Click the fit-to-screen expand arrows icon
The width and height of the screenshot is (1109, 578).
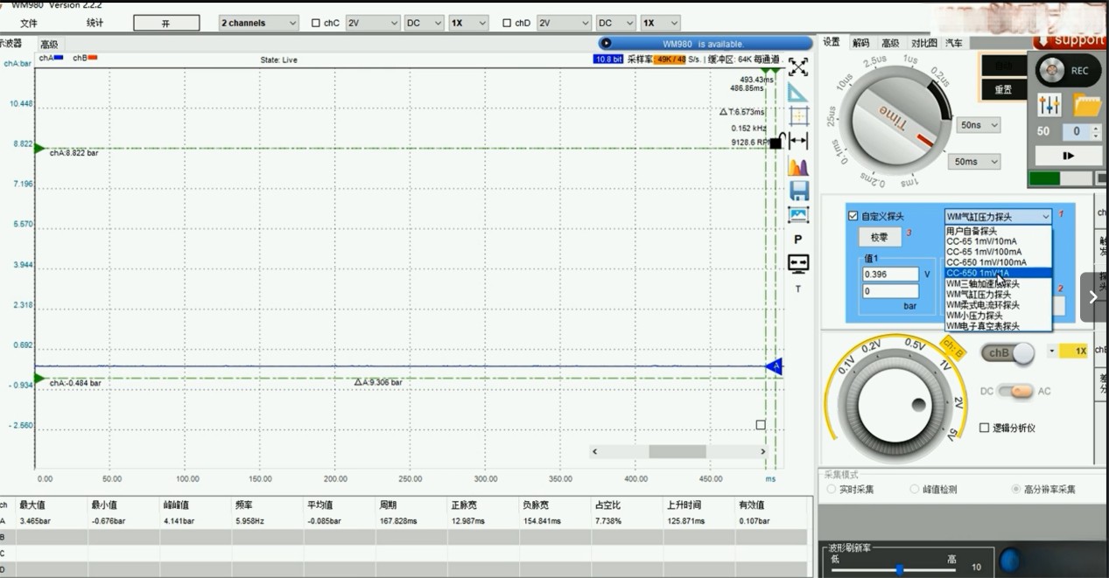[x=798, y=66]
